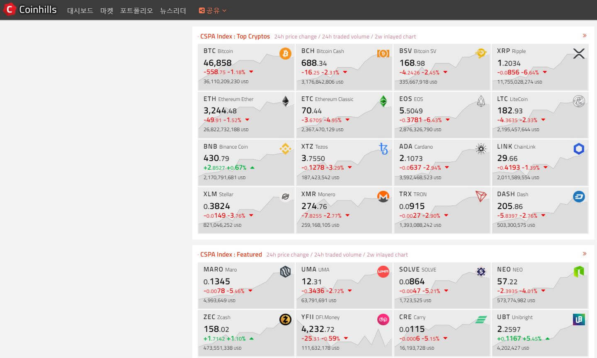Select the DASH Dash label
The width and height of the screenshot is (597, 358).
point(512,194)
